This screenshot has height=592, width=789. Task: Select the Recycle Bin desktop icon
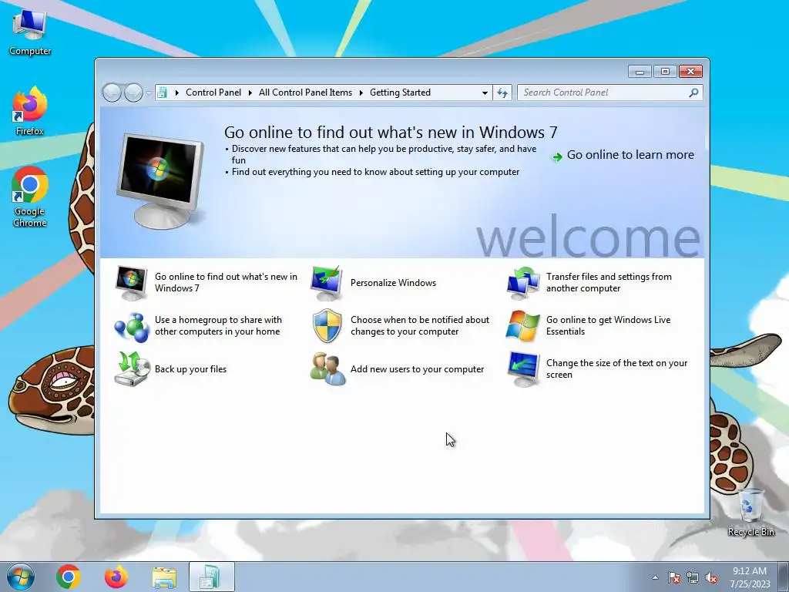coord(750,513)
